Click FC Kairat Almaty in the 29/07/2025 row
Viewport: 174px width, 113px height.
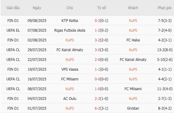(x=70, y=50)
